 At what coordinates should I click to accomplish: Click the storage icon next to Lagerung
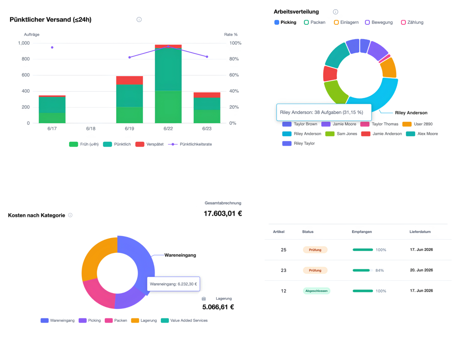(204, 299)
